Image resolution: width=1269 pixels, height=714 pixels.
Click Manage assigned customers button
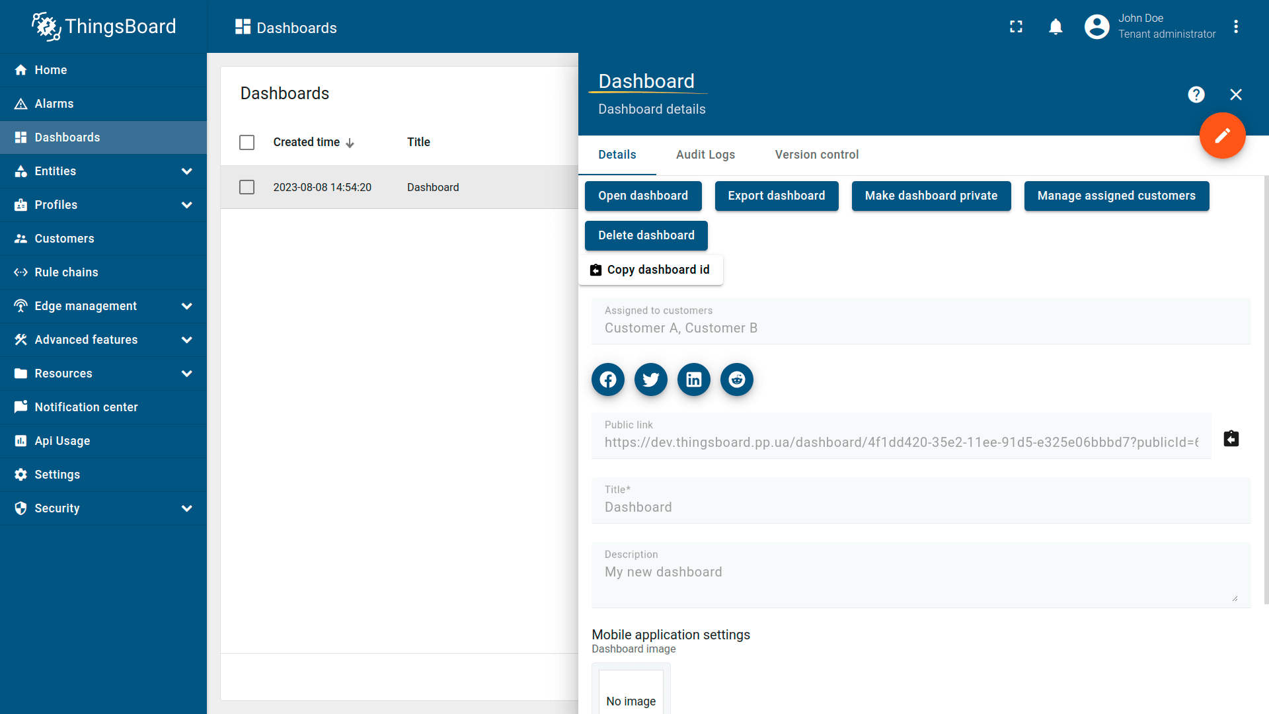point(1116,196)
